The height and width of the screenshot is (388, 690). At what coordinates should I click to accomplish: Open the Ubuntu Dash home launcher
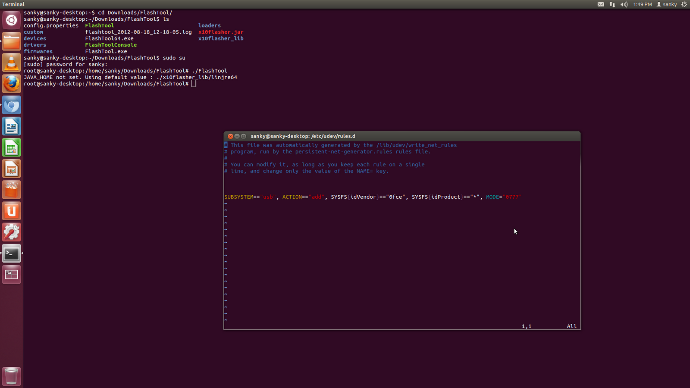coord(12,20)
